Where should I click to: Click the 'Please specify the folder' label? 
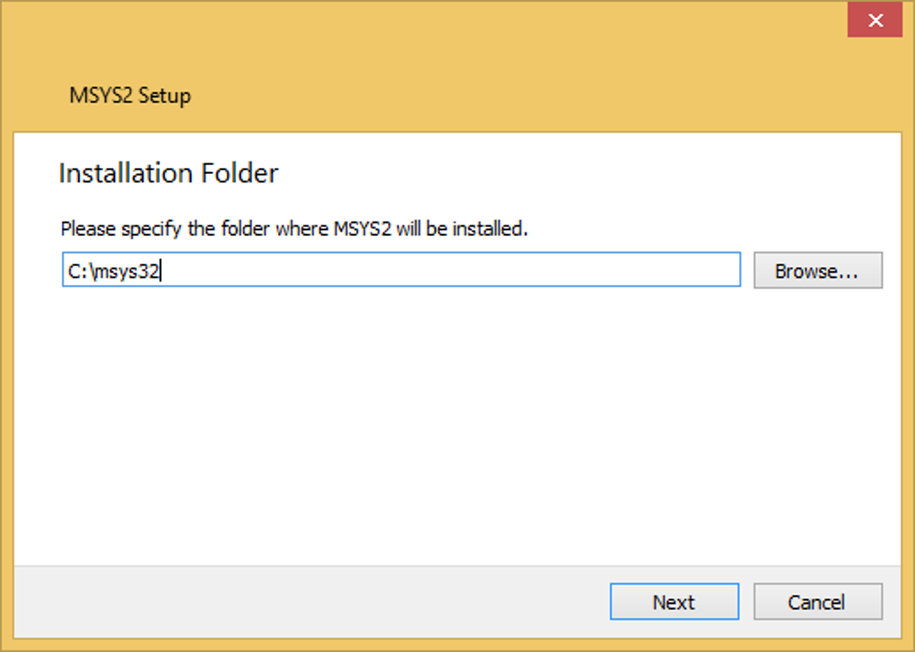(293, 229)
